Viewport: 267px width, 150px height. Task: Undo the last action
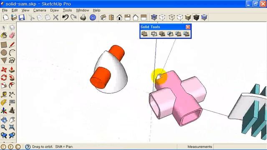pyautogui.click(x=65, y=17)
